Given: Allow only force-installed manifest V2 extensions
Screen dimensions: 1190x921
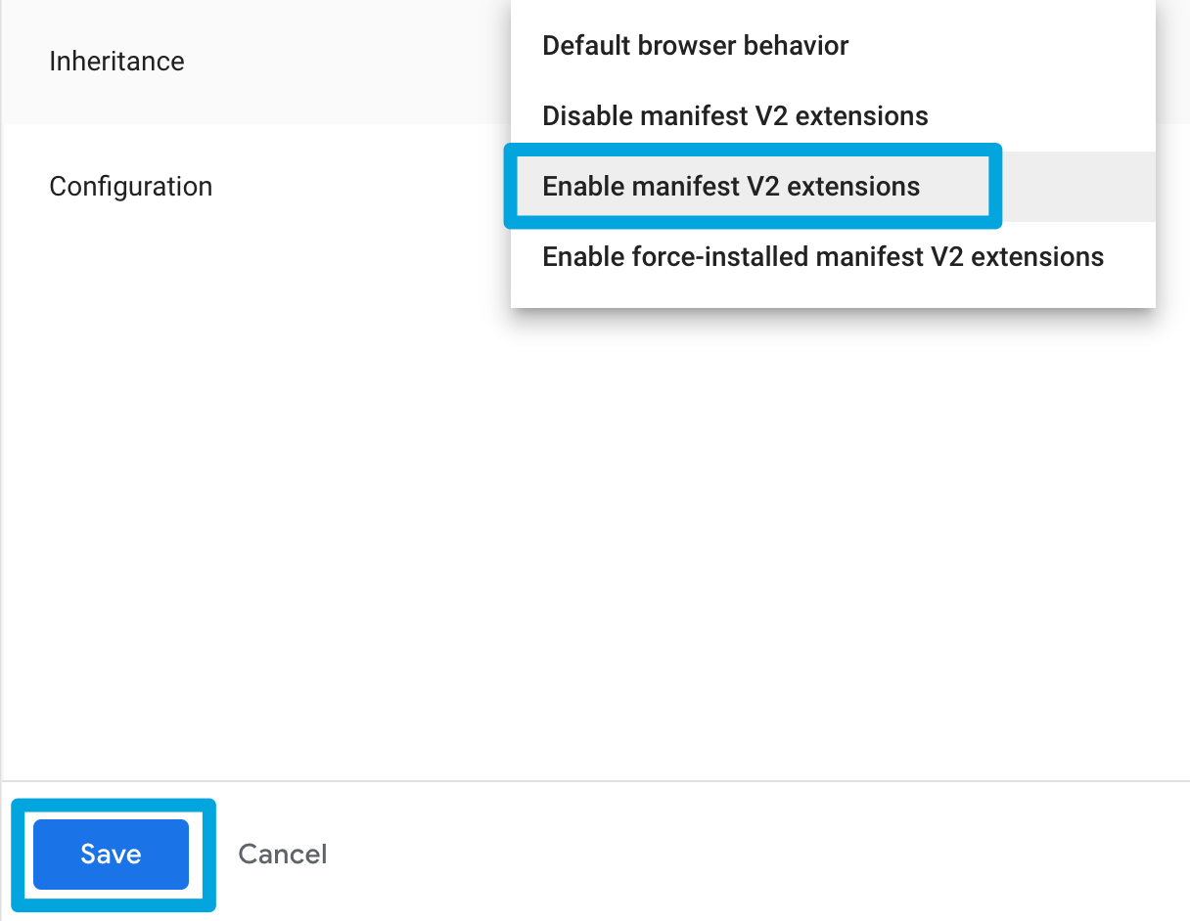Looking at the screenshot, I should pyautogui.click(x=822, y=257).
